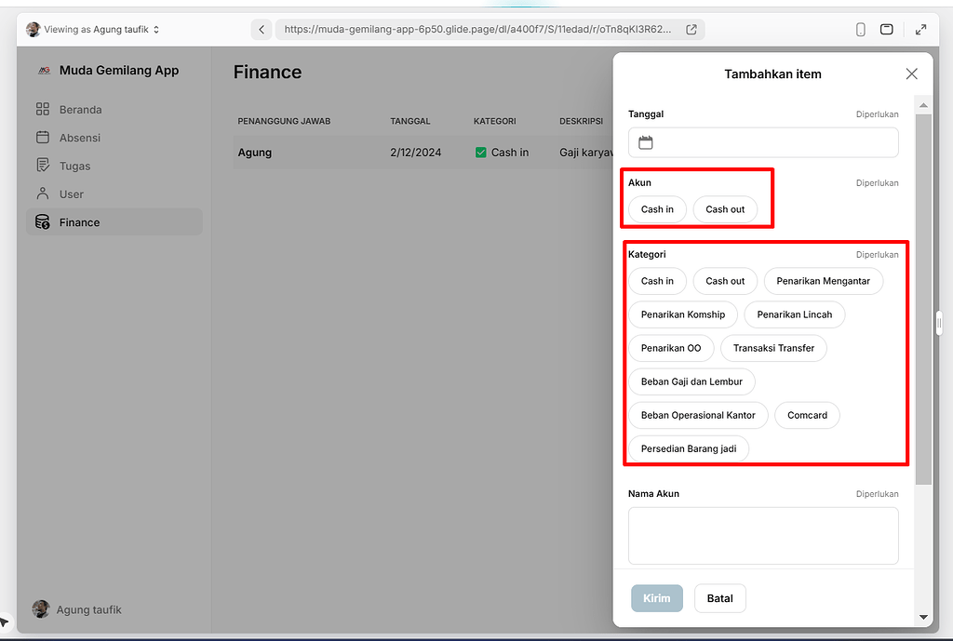Enter fullscreen with the expand arrows icon
Screen dimensions: 953x641
tap(920, 29)
